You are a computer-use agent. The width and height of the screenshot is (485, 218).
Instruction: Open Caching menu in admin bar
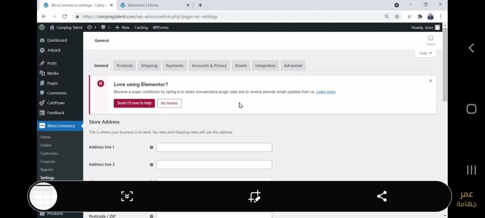141,27
